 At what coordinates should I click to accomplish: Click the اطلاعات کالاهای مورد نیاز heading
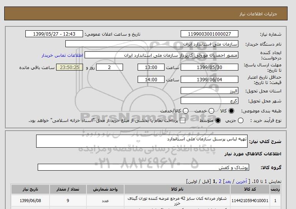point(253,154)
